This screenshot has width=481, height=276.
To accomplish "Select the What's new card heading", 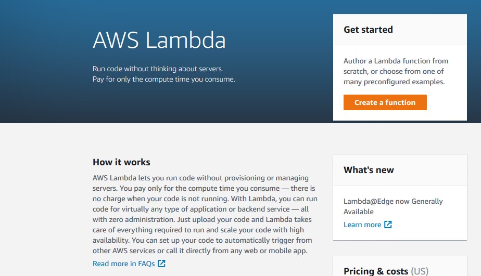I will (369, 170).
